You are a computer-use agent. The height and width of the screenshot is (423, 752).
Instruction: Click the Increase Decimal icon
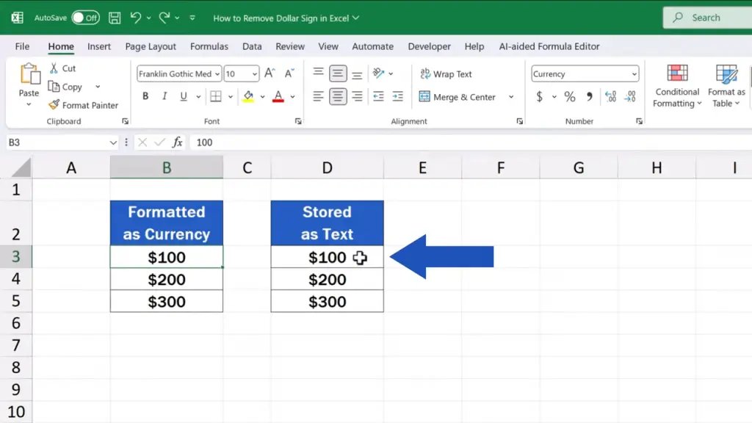pyautogui.click(x=610, y=97)
